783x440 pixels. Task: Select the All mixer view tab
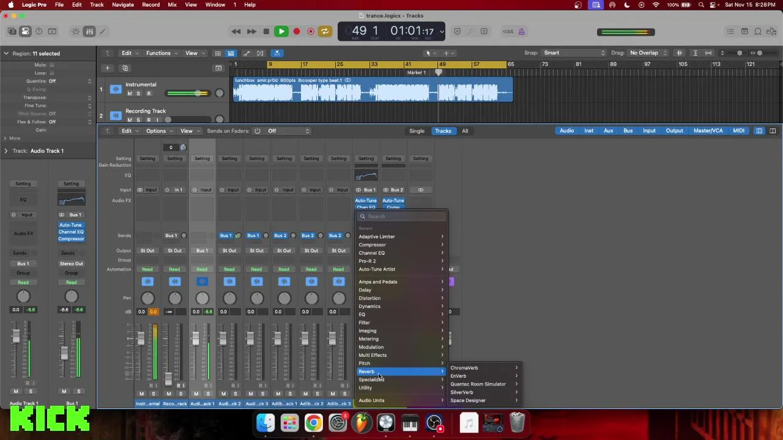[x=465, y=131]
